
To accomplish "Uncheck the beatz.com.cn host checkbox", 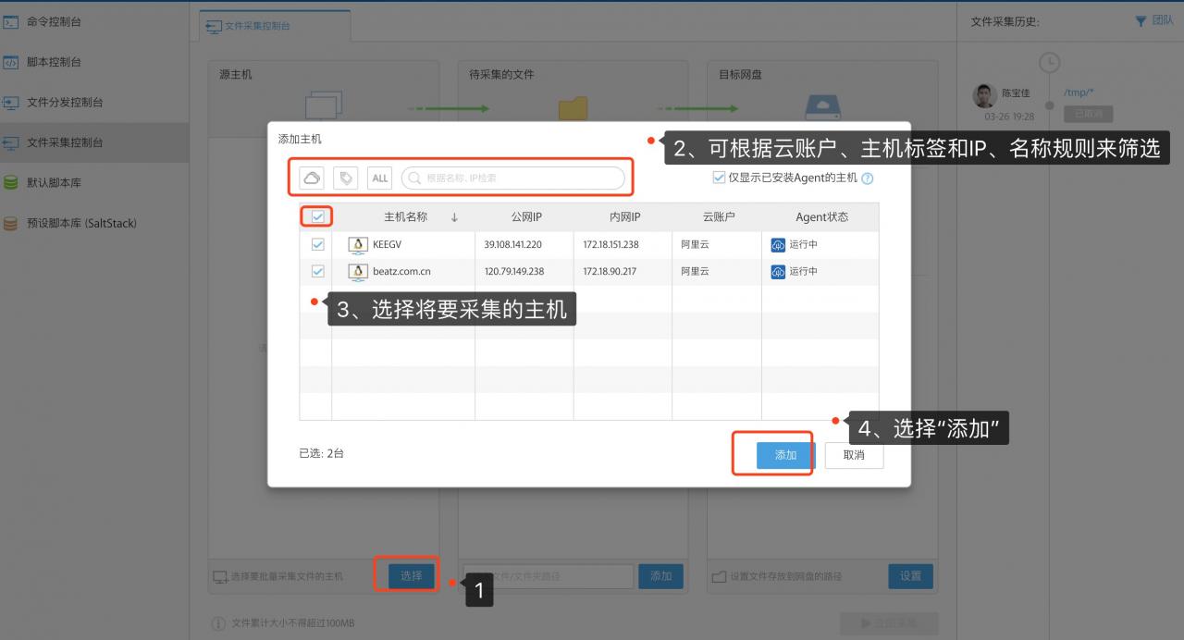I will click(x=317, y=272).
